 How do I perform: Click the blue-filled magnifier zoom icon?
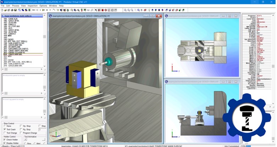pos(138,10)
